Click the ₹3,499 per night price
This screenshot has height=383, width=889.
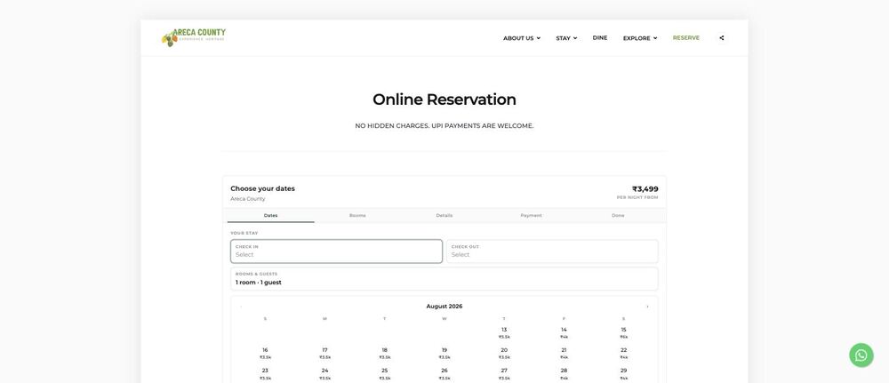(645, 189)
